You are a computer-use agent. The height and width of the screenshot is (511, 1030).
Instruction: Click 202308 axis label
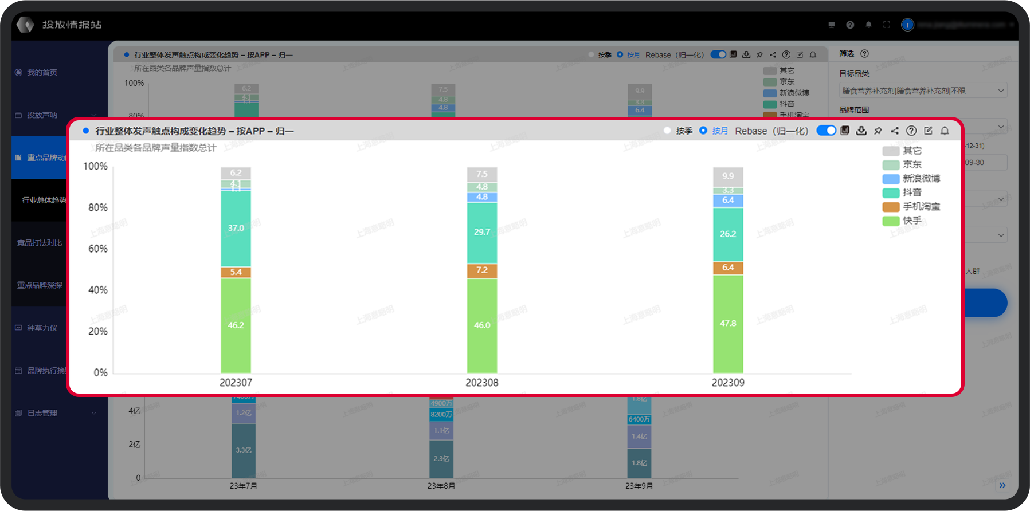482,382
